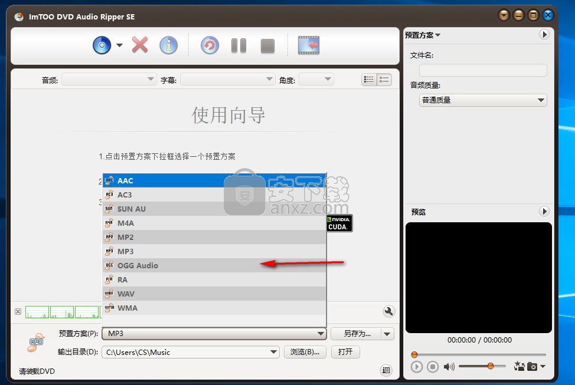Maximize the ImTOO DVD Audio Ripper window

(533, 15)
